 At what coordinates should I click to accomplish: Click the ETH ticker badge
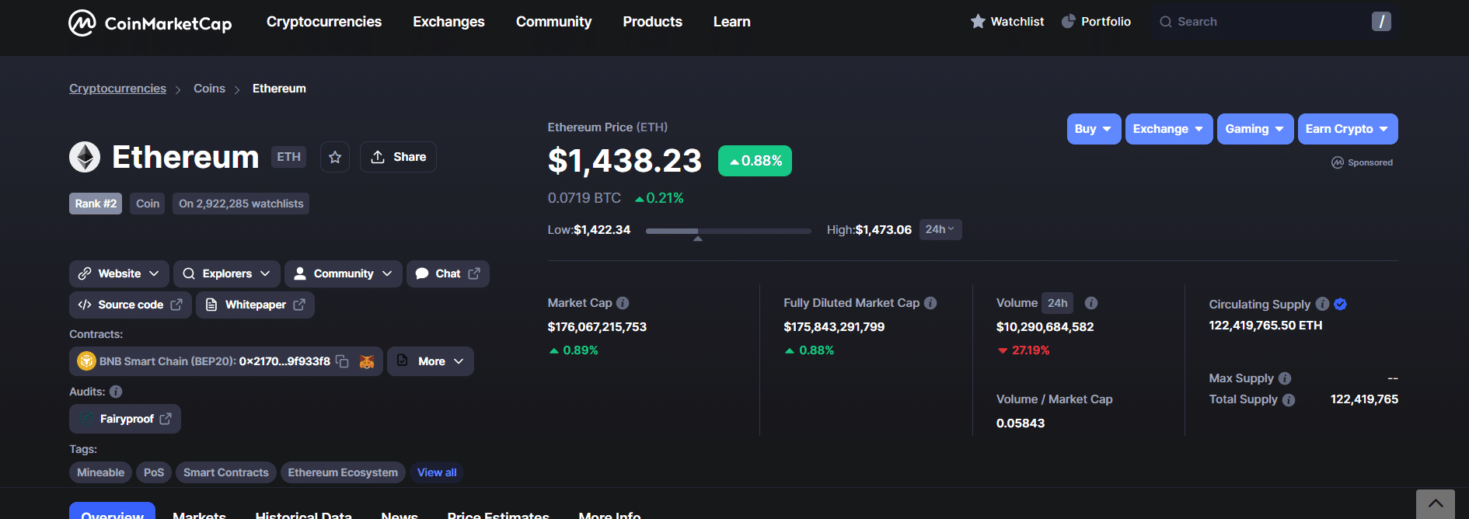pos(288,157)
